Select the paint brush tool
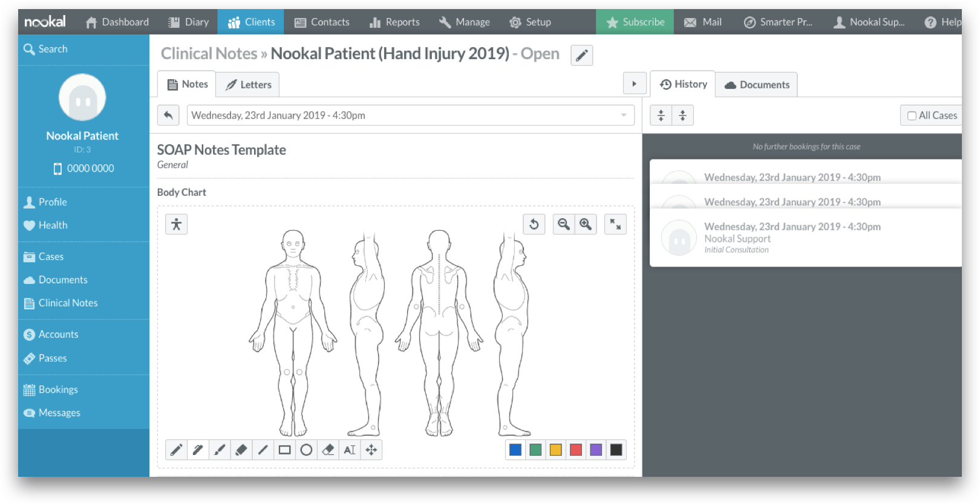This screenshot has width=980, height=504. pyautogui.click(x=220, y=450)
